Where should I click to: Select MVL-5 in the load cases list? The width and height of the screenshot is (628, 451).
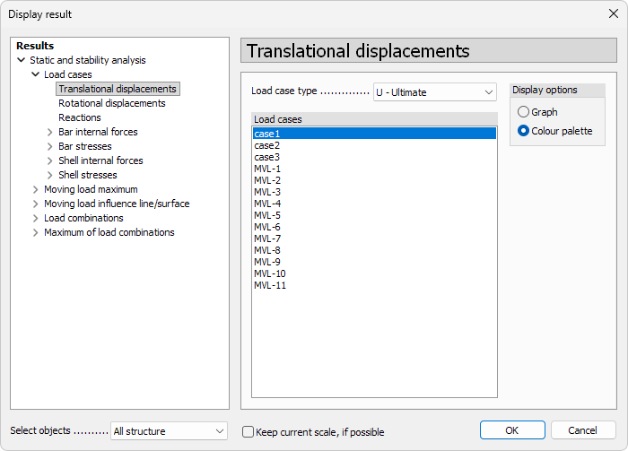374,215
